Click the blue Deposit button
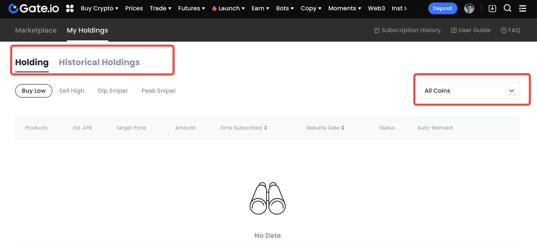This screenshot has height=246, width=537. pos(443,8)
